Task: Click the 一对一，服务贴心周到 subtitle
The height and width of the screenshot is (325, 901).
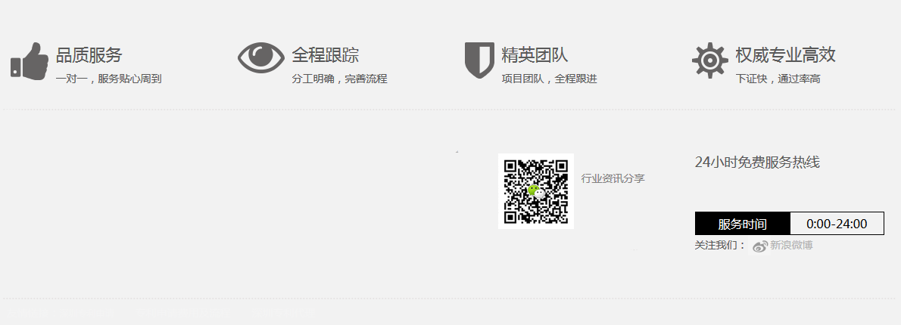Action: click(x=108, y=79)
